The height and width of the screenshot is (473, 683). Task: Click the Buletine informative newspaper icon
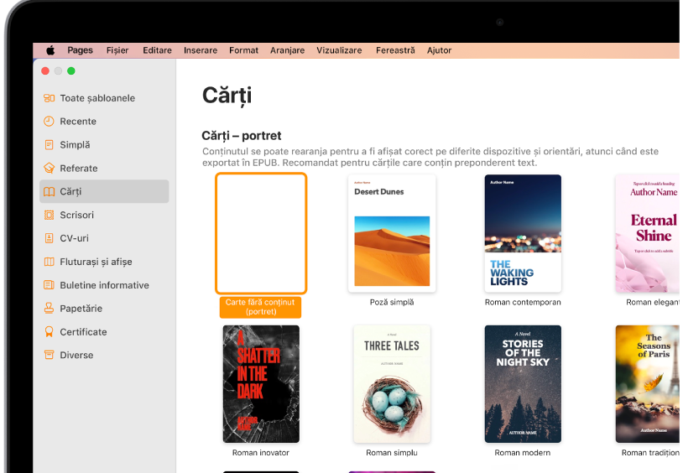tap(49, 285)
